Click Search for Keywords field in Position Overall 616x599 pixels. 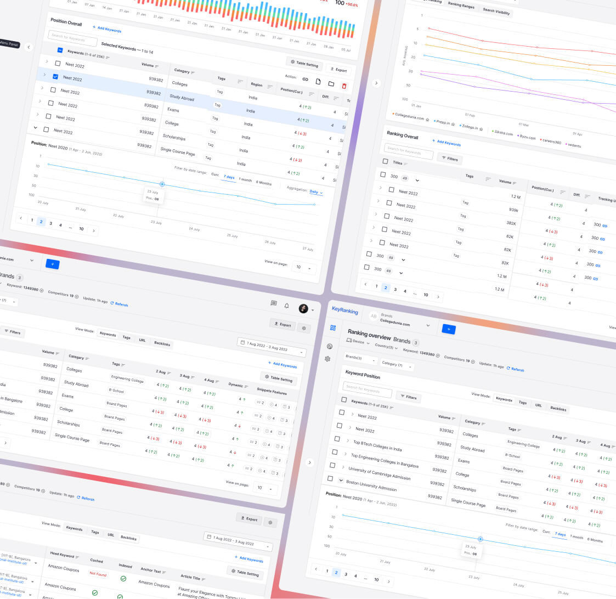point(72,38)
